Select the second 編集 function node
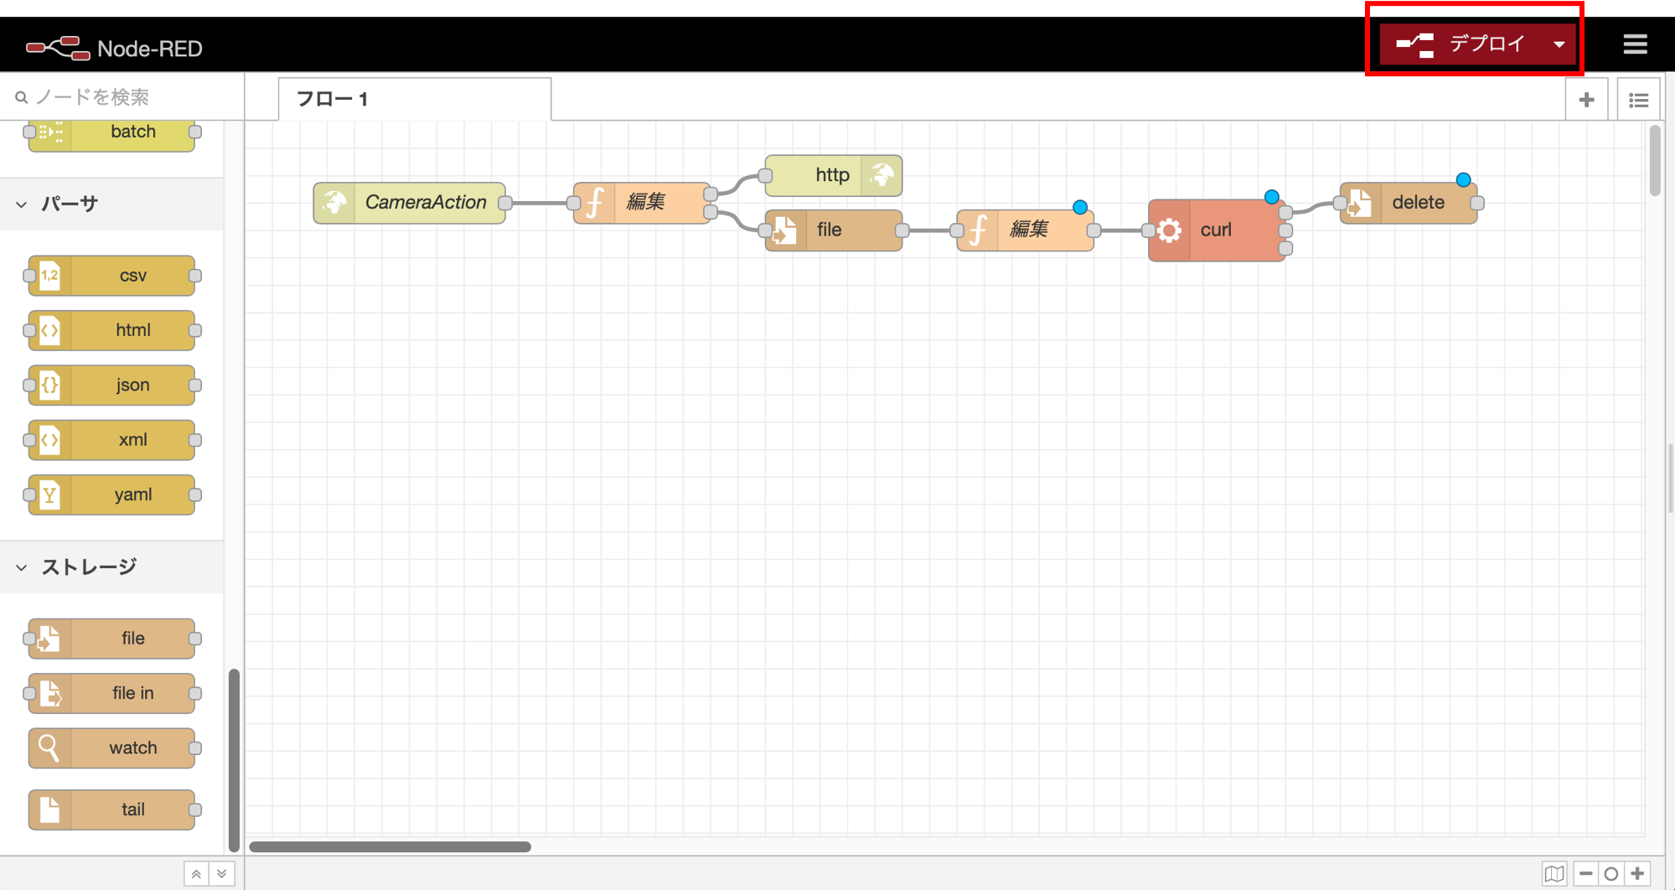 point(1026,230)
